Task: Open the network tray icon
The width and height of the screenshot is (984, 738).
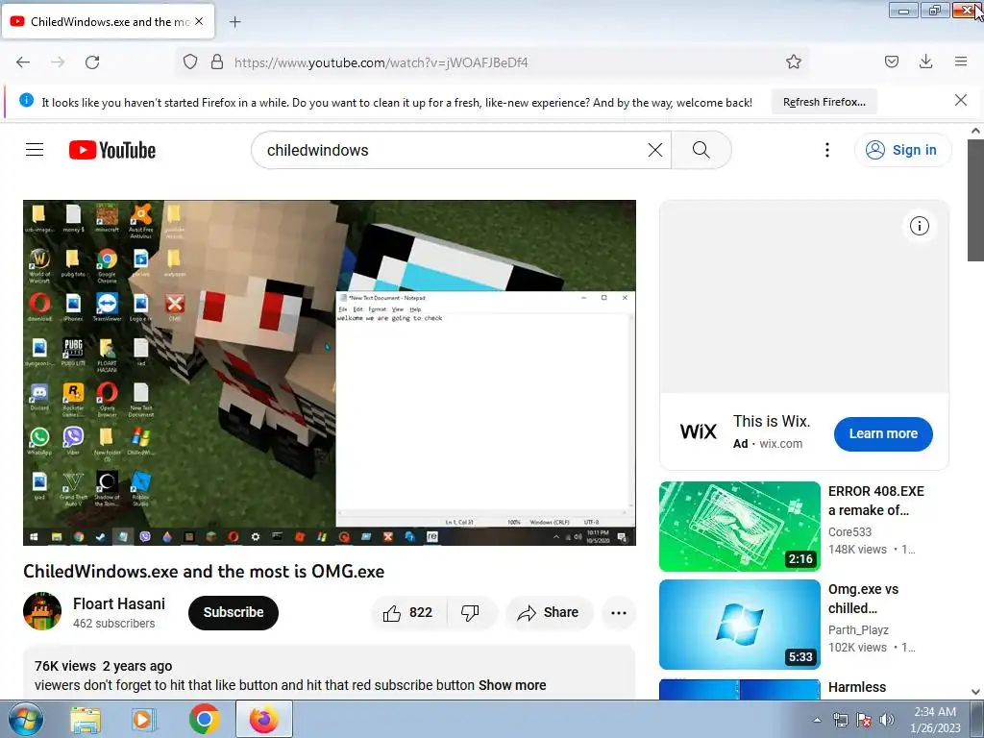Action: coord(840,720)
